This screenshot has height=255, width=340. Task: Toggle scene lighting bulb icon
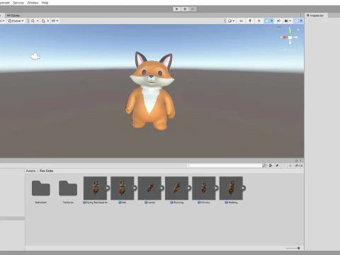point(250,21)
